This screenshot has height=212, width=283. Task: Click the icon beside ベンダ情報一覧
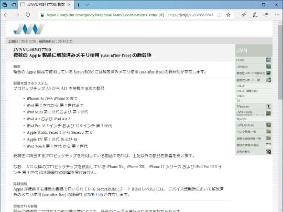(x=268, y=132)
